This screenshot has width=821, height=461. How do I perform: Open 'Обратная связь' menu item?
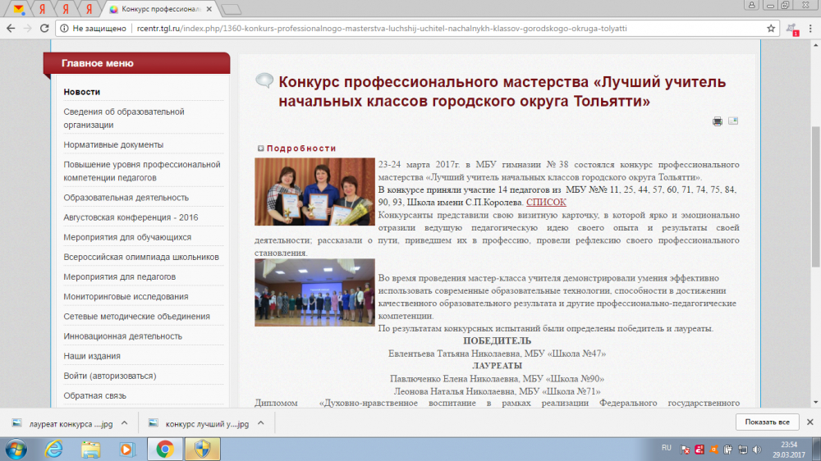[94, 395]
